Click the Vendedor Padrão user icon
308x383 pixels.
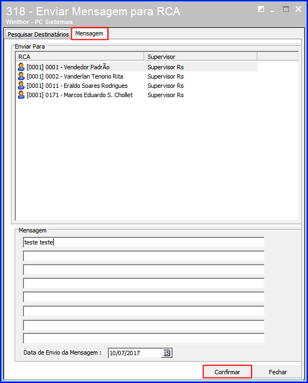click(x=21, y=67)
